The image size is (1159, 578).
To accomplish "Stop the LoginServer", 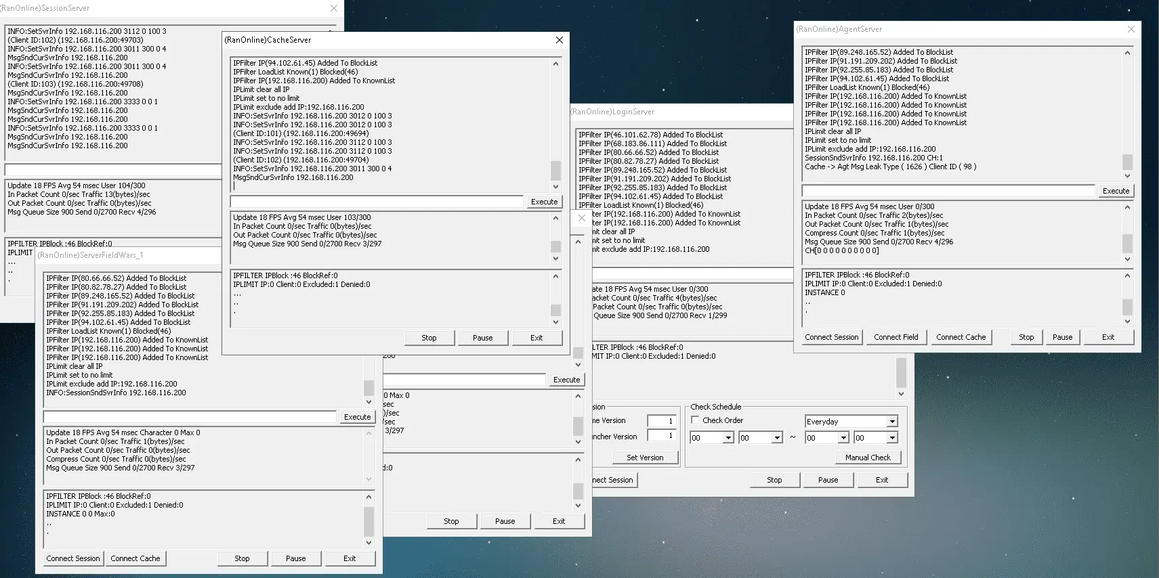I will [774, 480].
